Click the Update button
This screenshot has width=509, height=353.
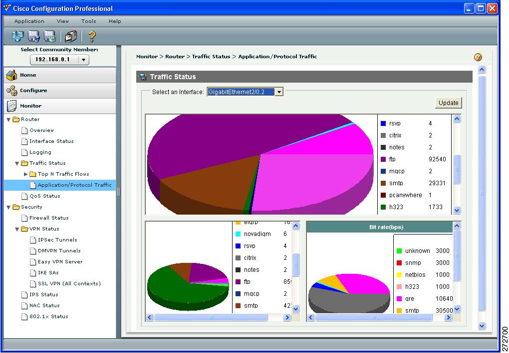pyautogui.click(x=448, y=103)
